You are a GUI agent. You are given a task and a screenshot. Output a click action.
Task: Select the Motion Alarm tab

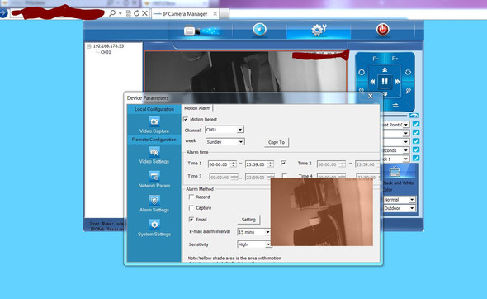click(x=197, y=108)
